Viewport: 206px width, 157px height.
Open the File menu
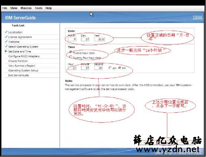pyautogui.click(x=5, y=8)
